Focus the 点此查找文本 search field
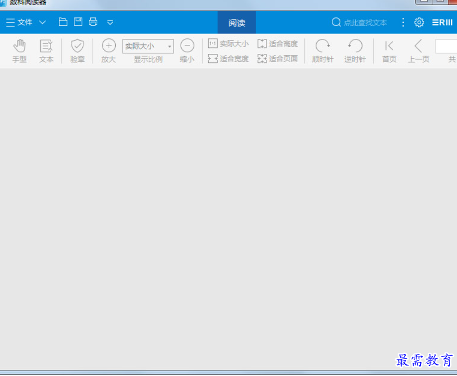The image size is (457, 376). pos(365,23)
